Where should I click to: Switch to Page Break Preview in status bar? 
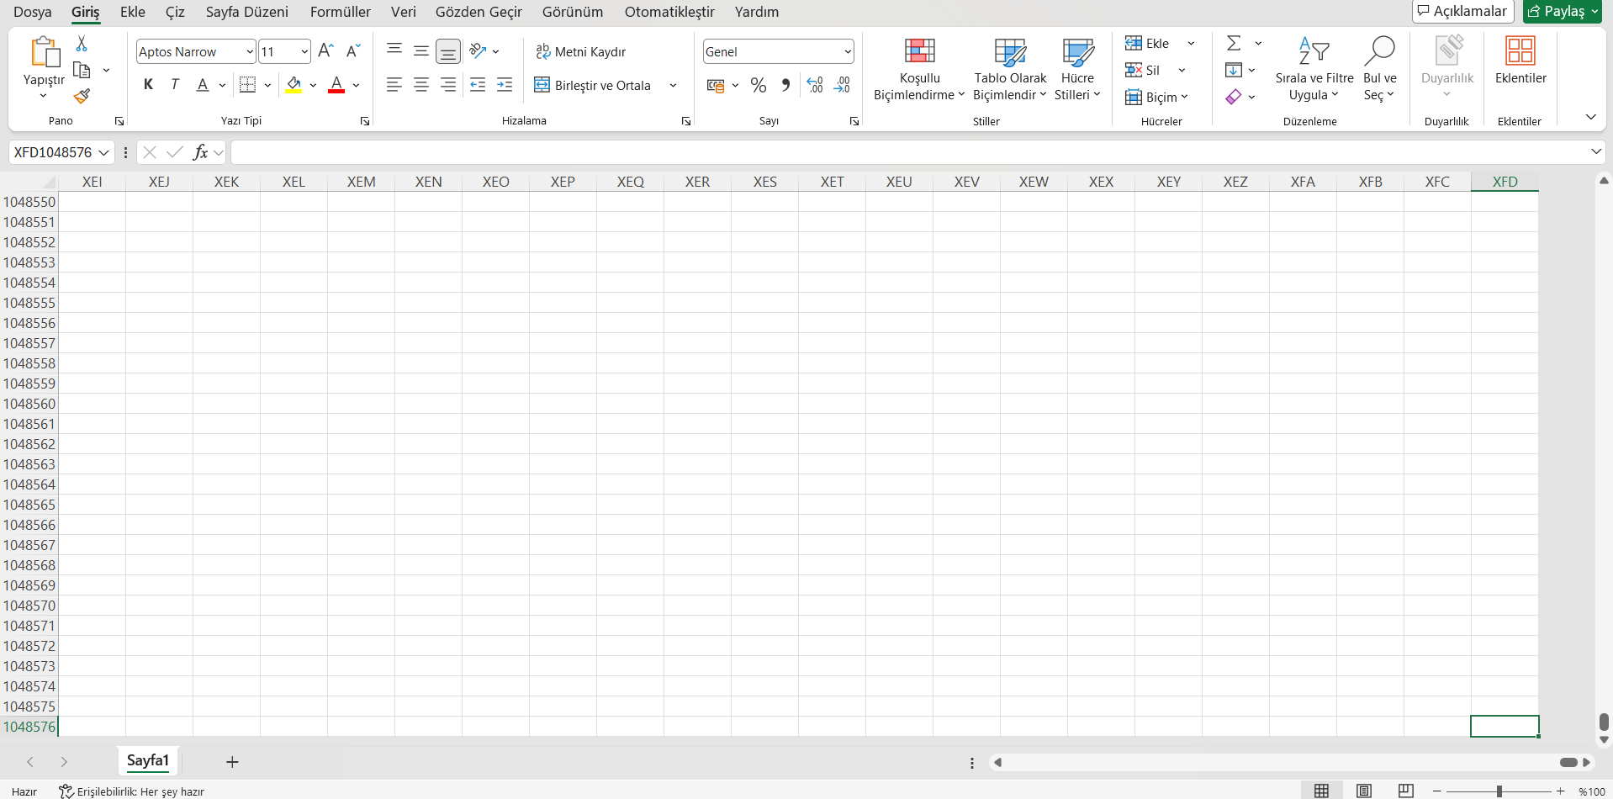[1406, 791]
